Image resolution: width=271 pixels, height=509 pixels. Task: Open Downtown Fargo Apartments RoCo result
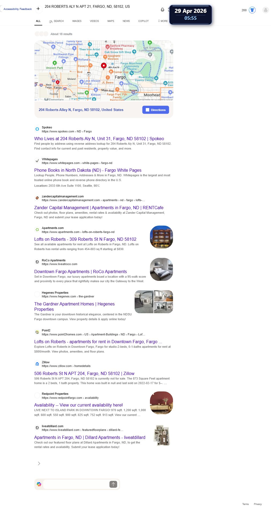(x=81, y=272)
